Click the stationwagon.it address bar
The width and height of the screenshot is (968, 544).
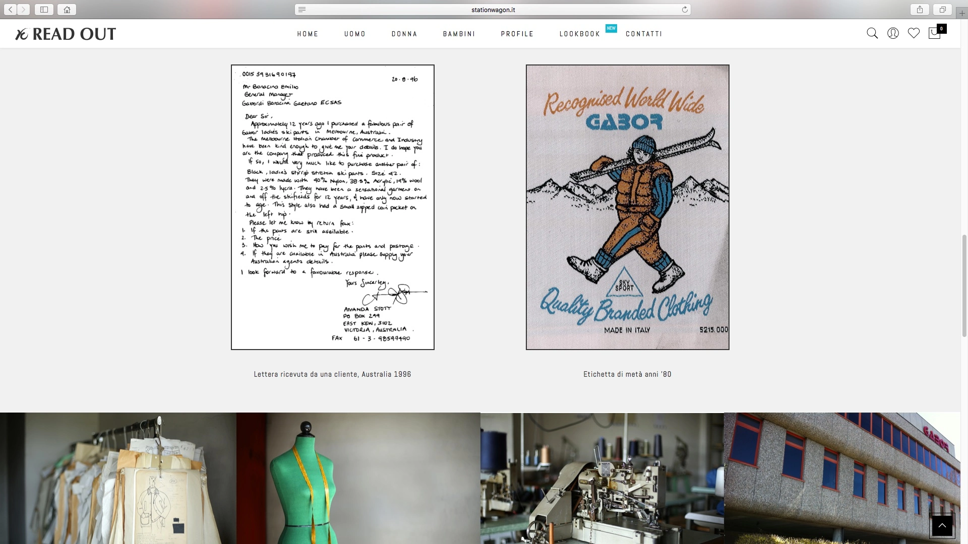[x=493, y=10]
